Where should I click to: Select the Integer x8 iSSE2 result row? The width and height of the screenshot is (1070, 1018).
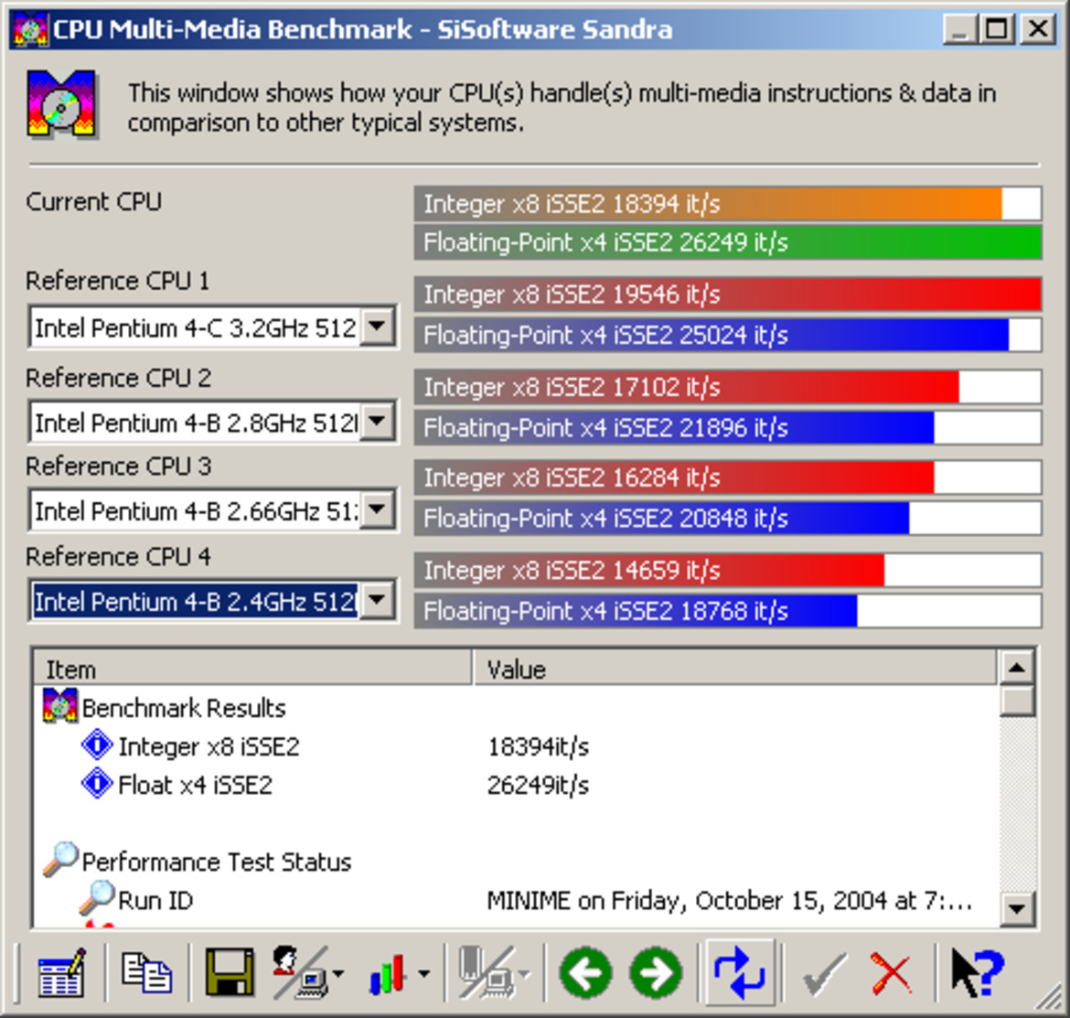209,746
